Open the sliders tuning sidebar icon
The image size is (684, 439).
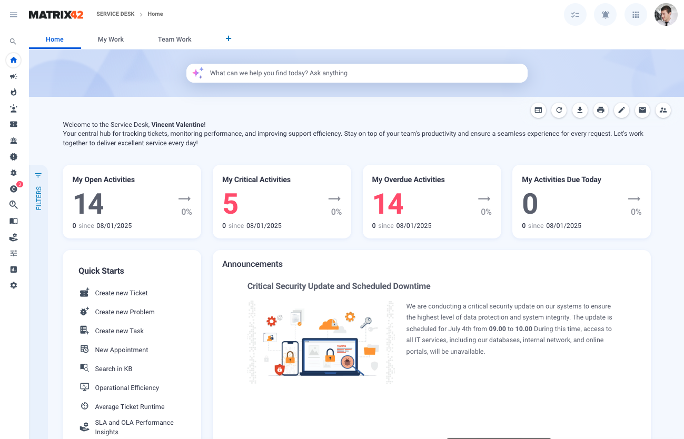(x=14, y=253)
